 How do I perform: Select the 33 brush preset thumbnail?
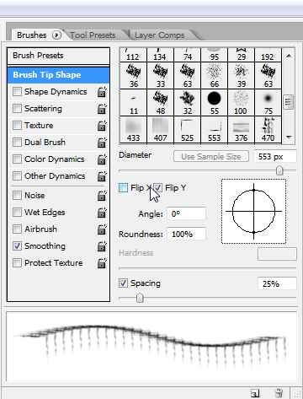point(161,76)
